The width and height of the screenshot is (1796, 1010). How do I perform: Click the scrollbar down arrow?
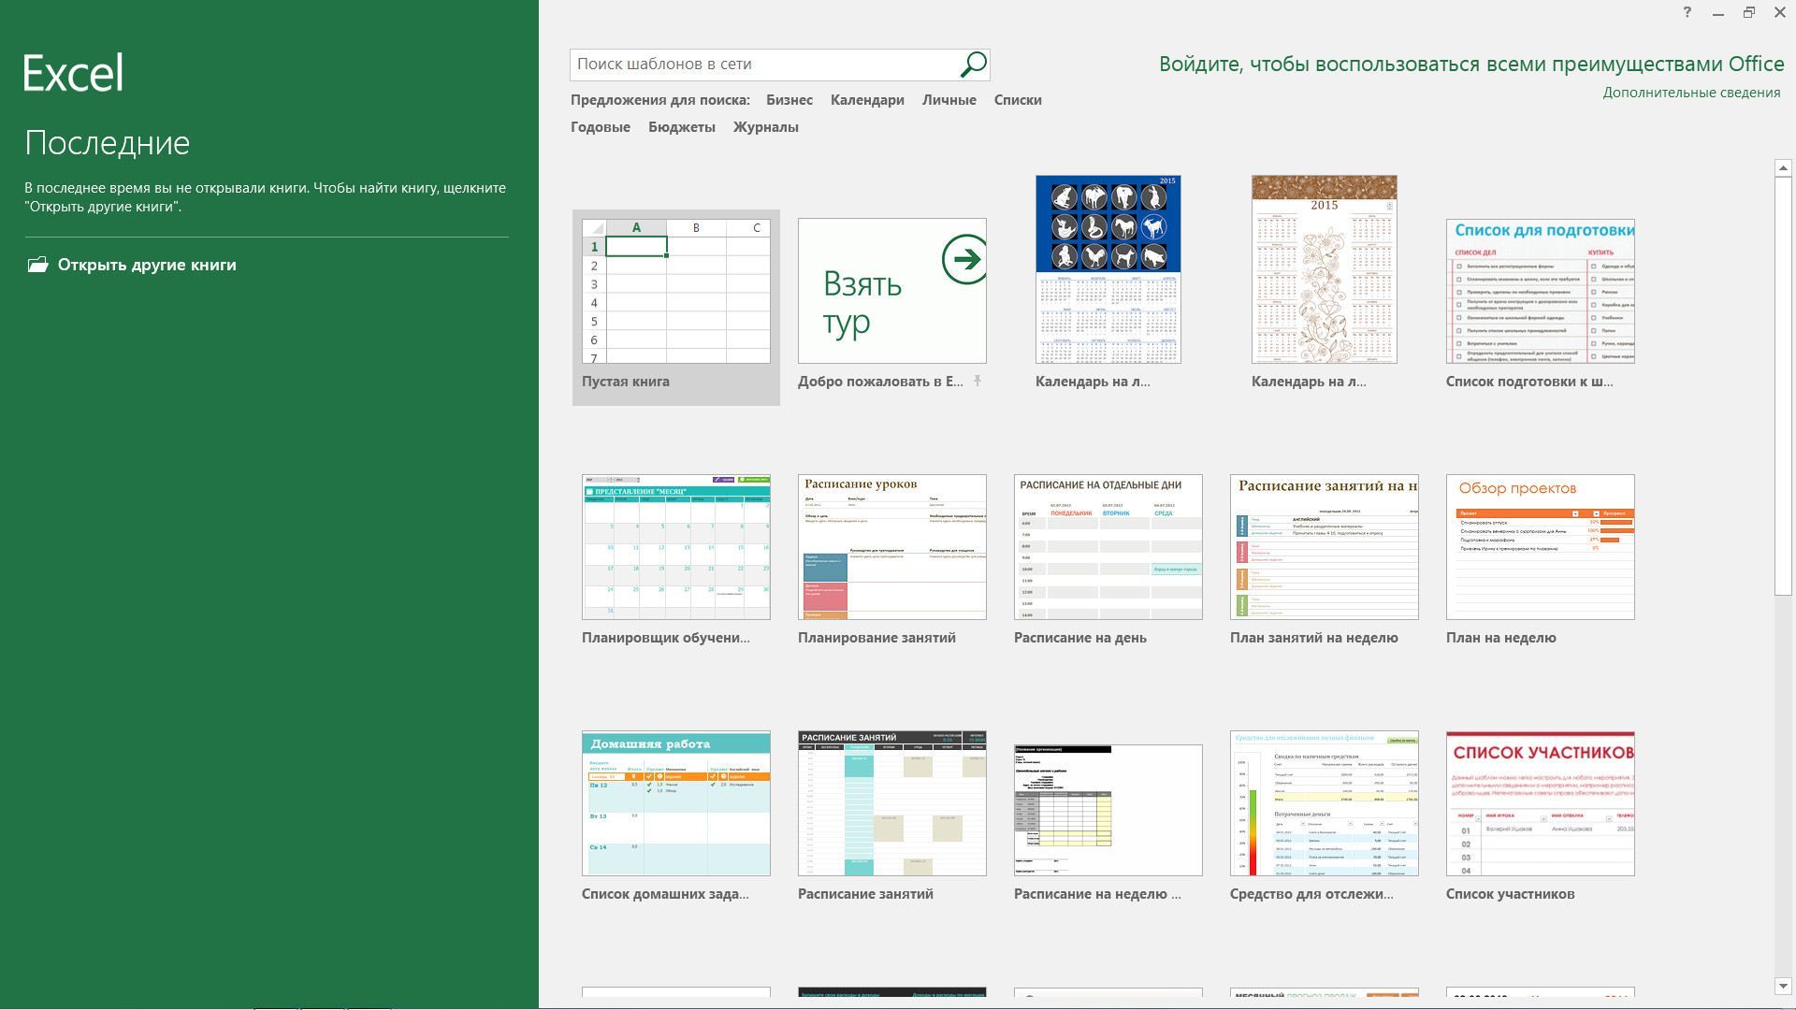click(1783, 986)
